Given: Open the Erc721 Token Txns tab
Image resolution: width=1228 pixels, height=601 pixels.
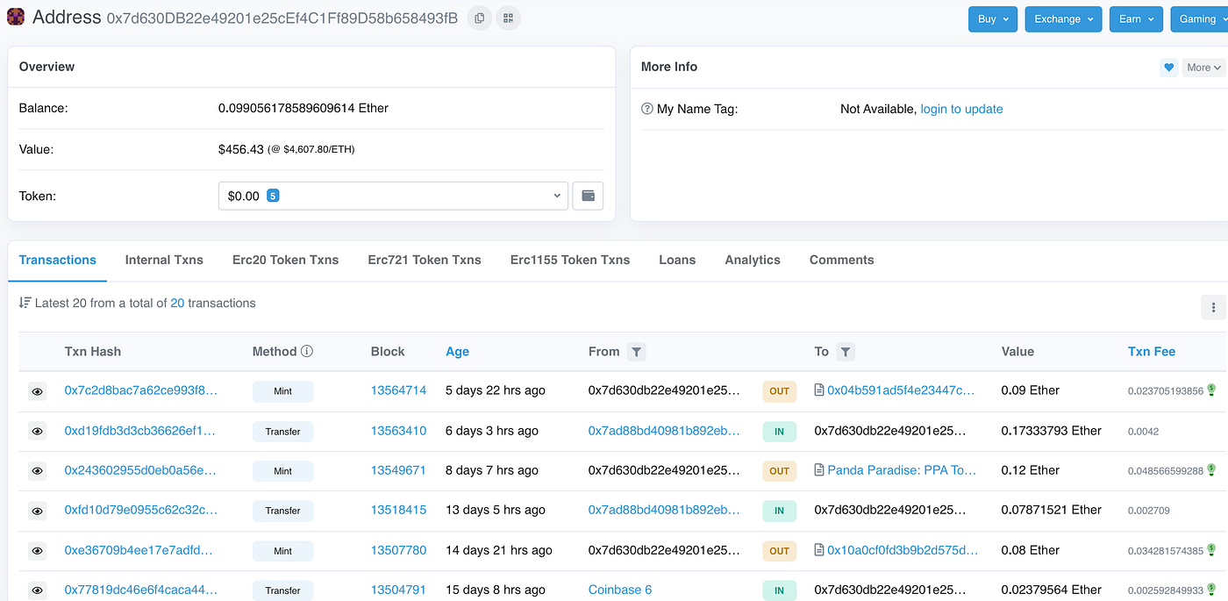Looking at the screenshot, I should coord(425,260).
